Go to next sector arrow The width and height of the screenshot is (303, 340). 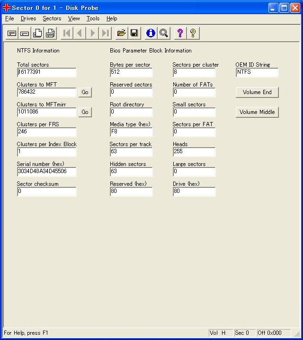click(x=92, y=34)
